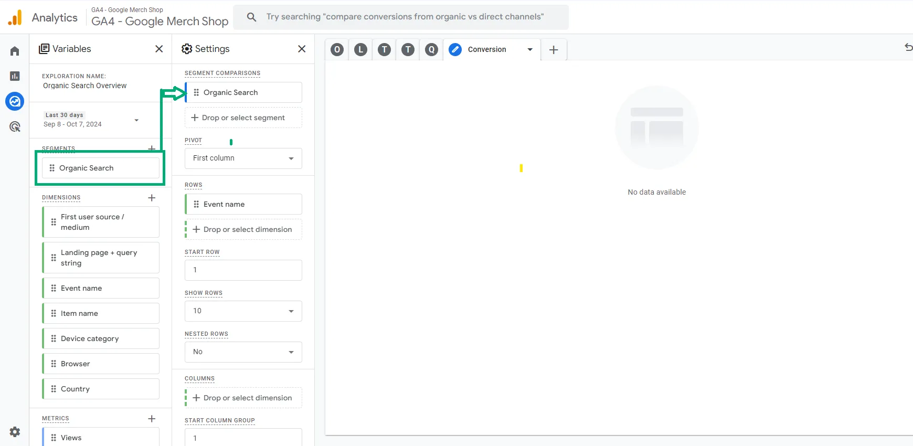
Task: Add a new metric with plus icon
Action: 152,419
